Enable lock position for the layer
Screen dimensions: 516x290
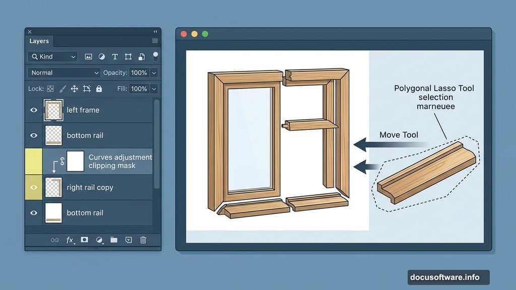(x=75, y=89)
